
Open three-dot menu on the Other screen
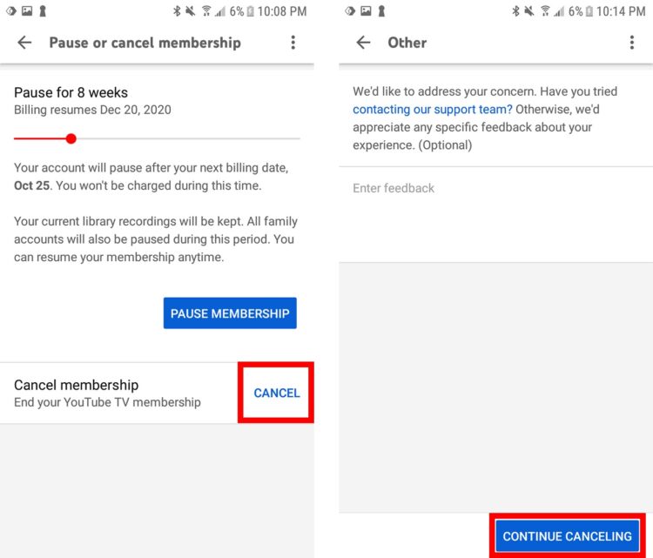pyautogui.click(x=632, y=43)
